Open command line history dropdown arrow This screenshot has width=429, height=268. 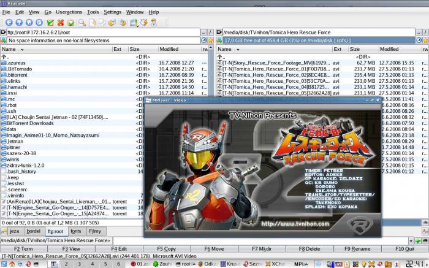coord(411,241)
